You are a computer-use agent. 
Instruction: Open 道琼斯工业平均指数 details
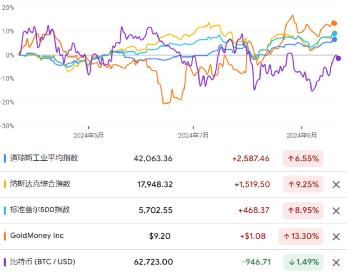(x=44, y=158)
